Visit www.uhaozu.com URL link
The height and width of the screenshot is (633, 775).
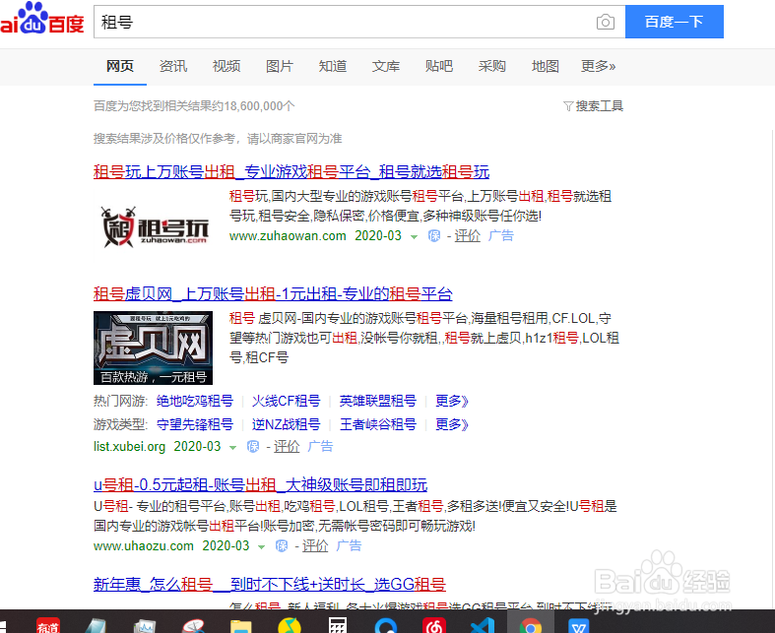[x=144, y=545]
